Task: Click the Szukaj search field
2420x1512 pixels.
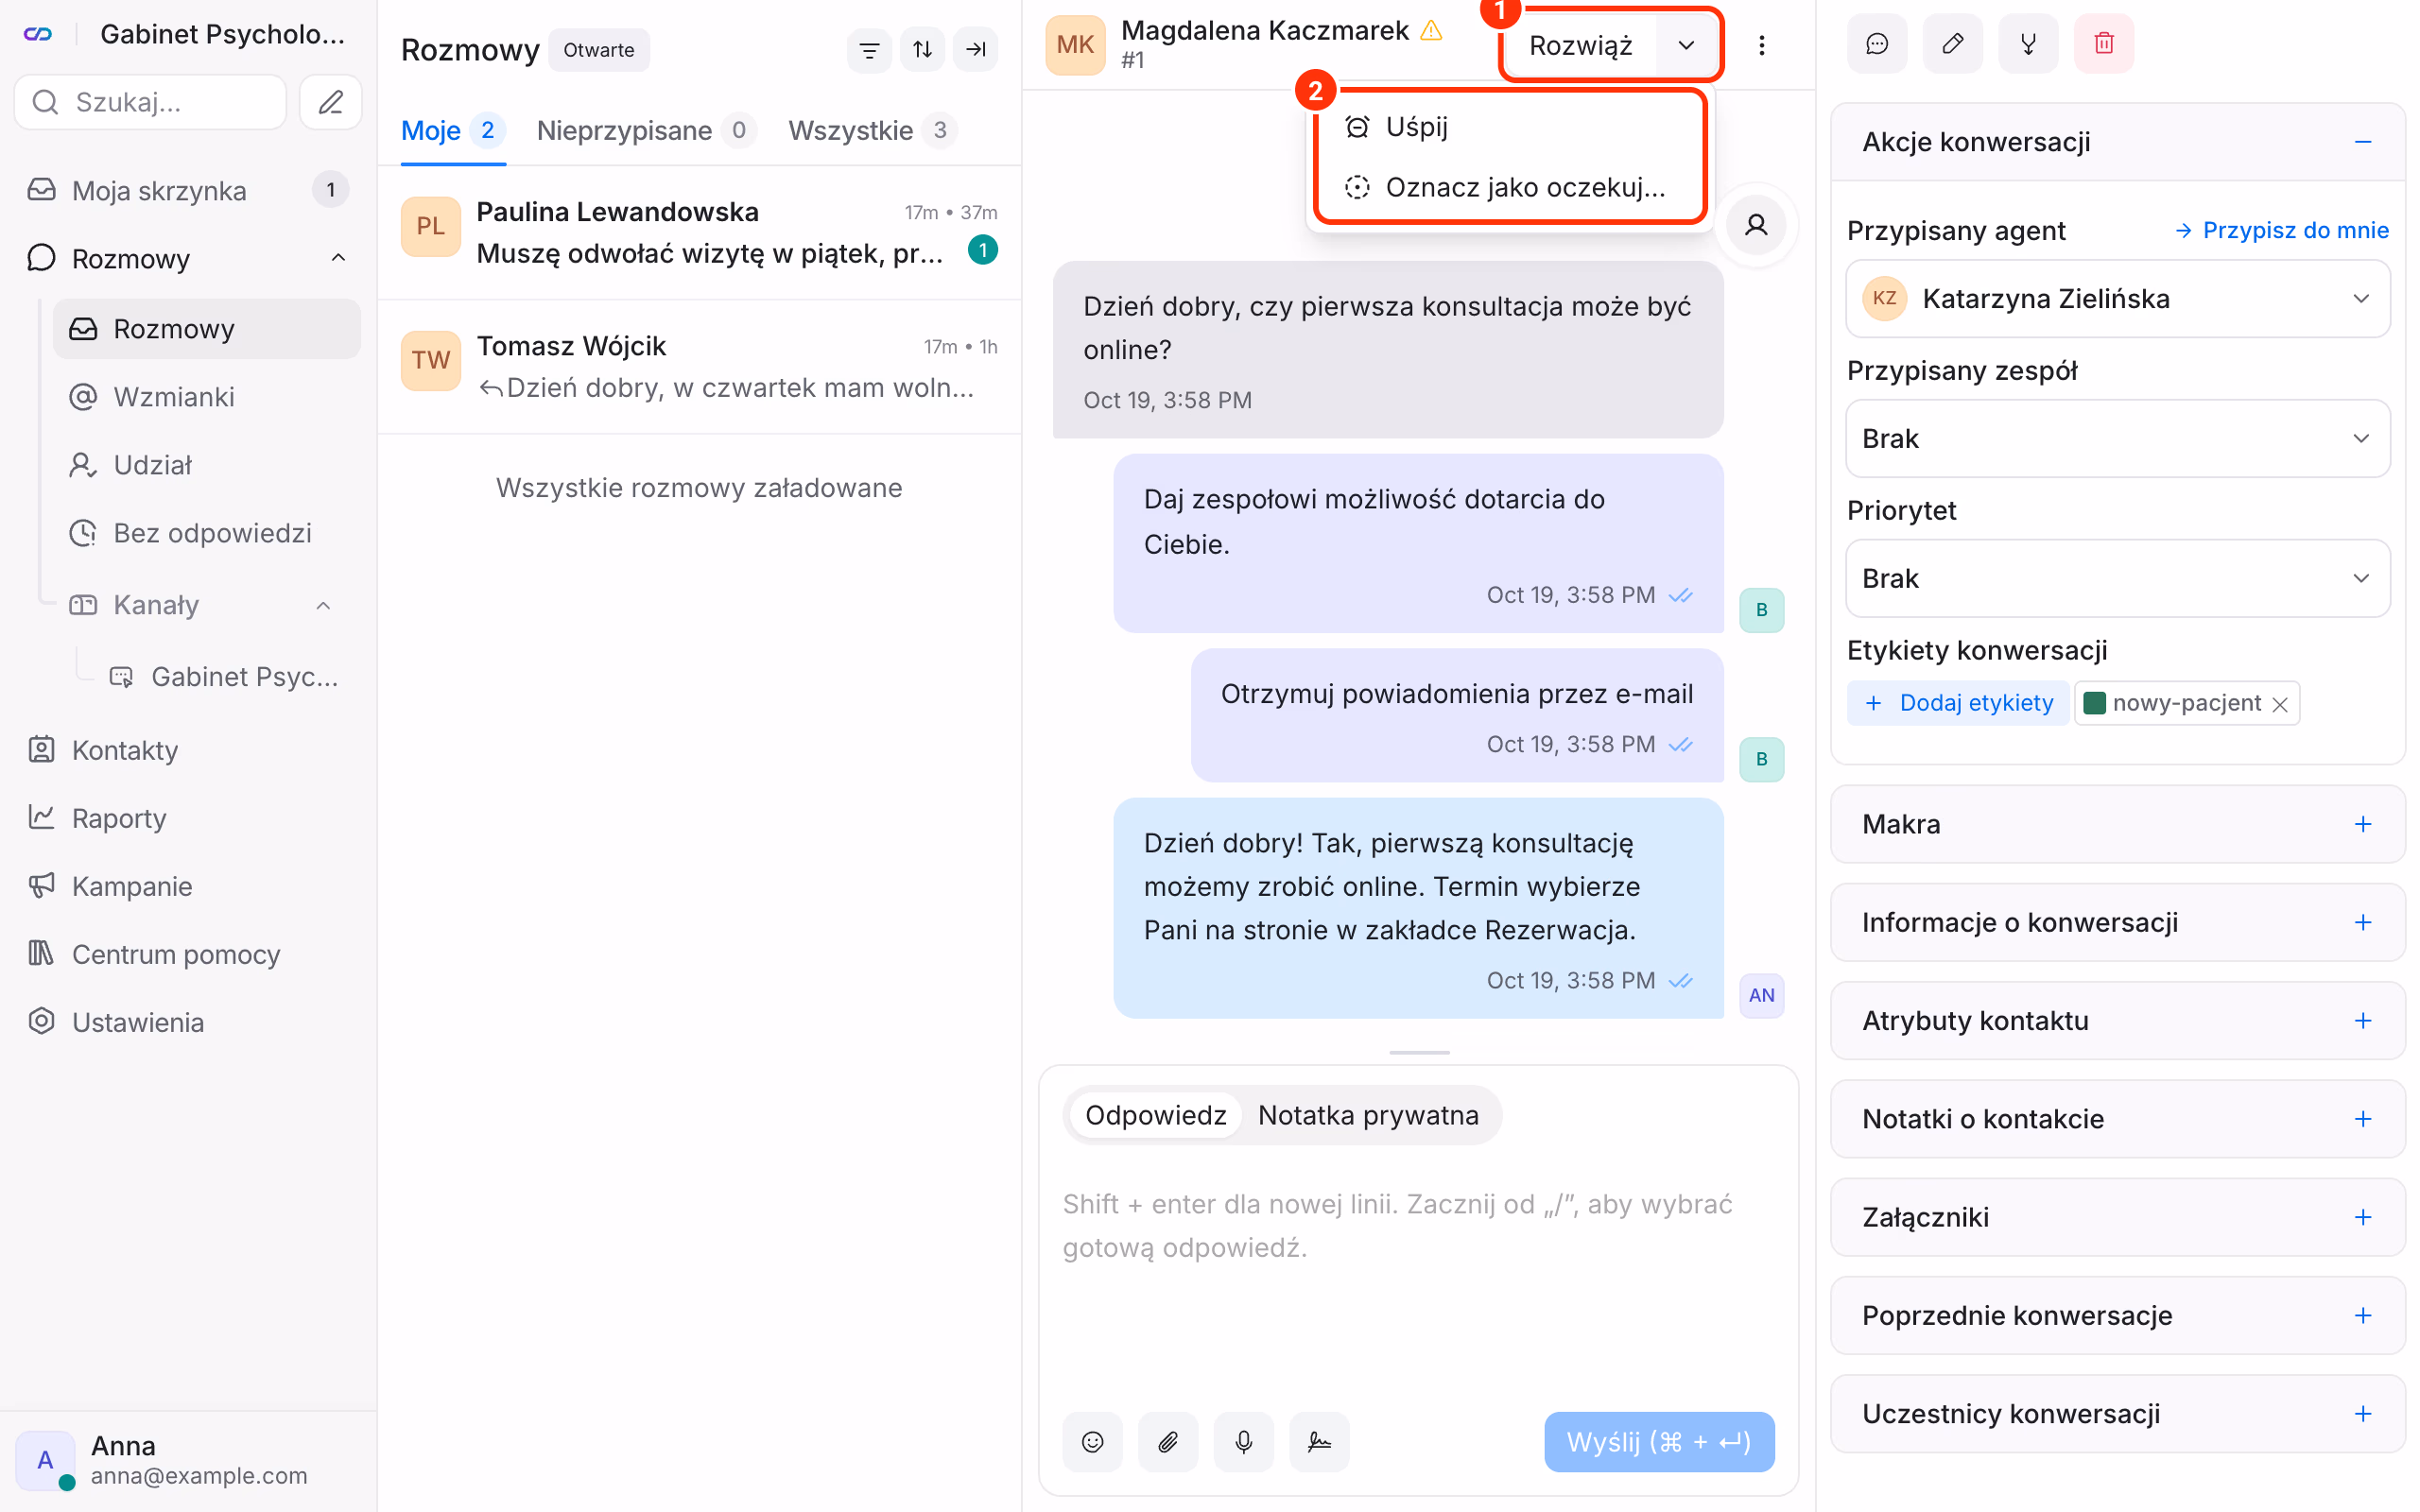Action: (150, 102)
